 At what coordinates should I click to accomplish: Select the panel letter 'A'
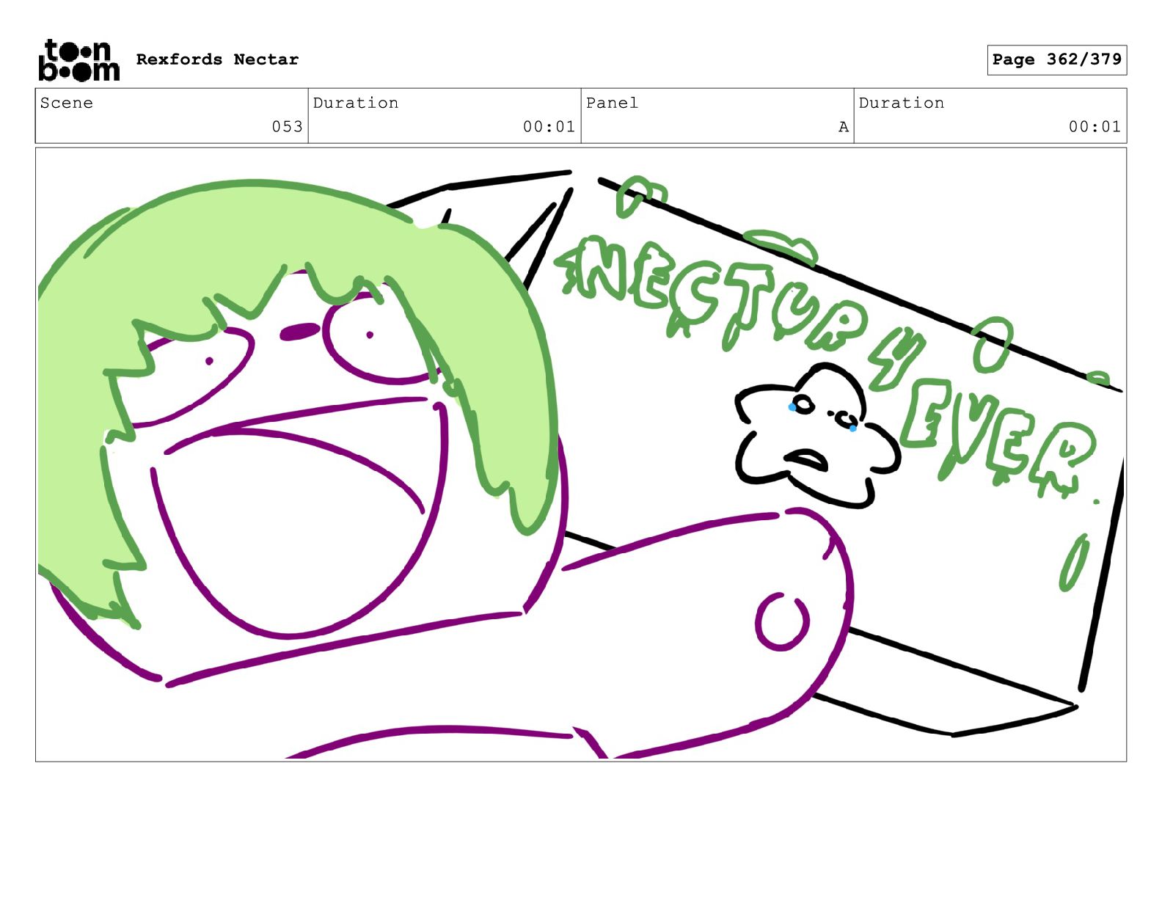[844, 126]
